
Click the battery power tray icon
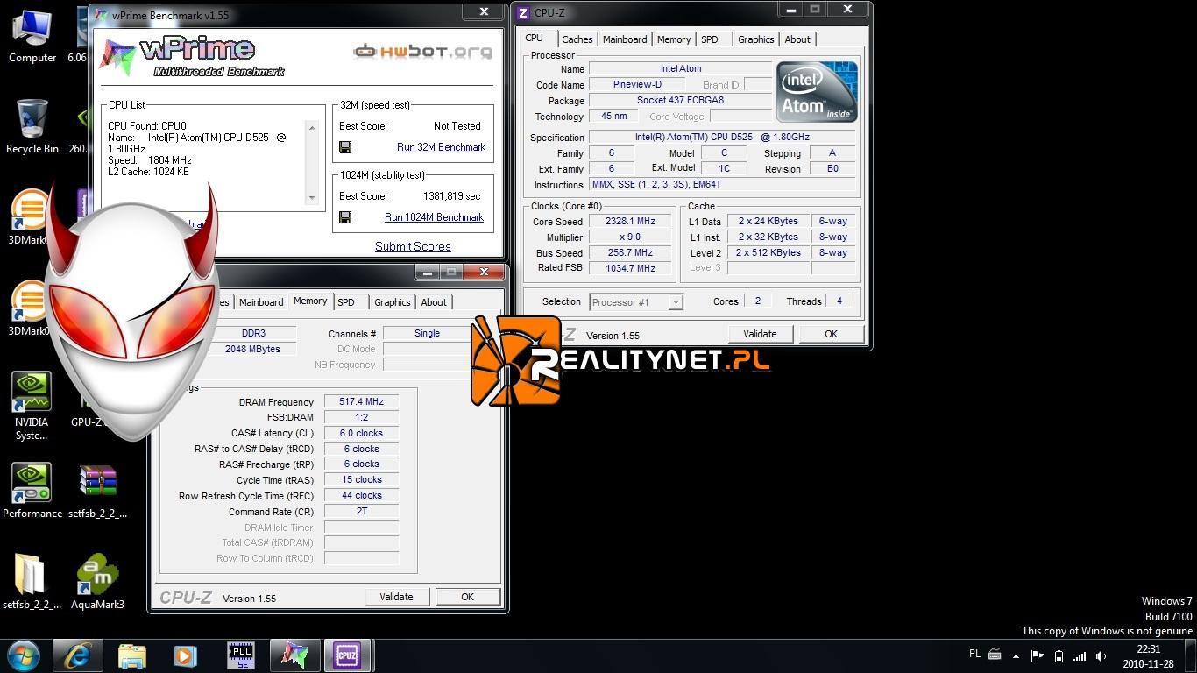[x=1059, y=655]
